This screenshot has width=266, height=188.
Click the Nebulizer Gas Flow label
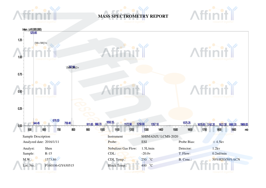122,149
